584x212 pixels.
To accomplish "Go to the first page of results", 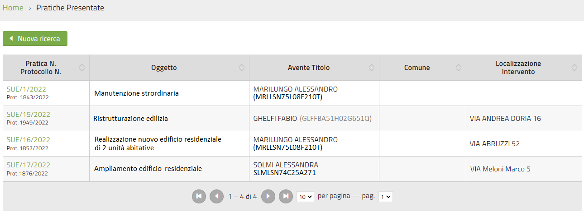I will coord(199,196).
